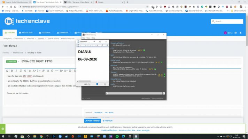248x139 pixels.
Task: Expand the What's New submenu arrow
Action: tap(35, 33)
